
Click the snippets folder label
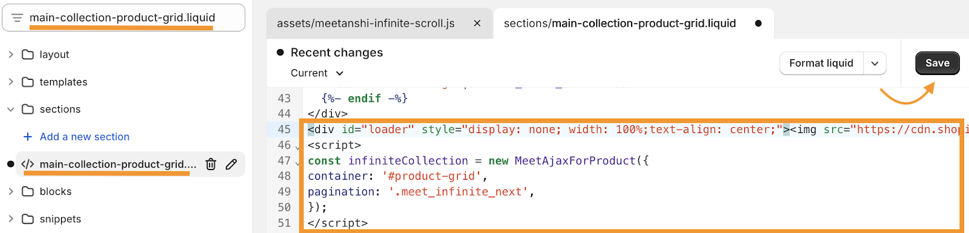pos(61,219)
